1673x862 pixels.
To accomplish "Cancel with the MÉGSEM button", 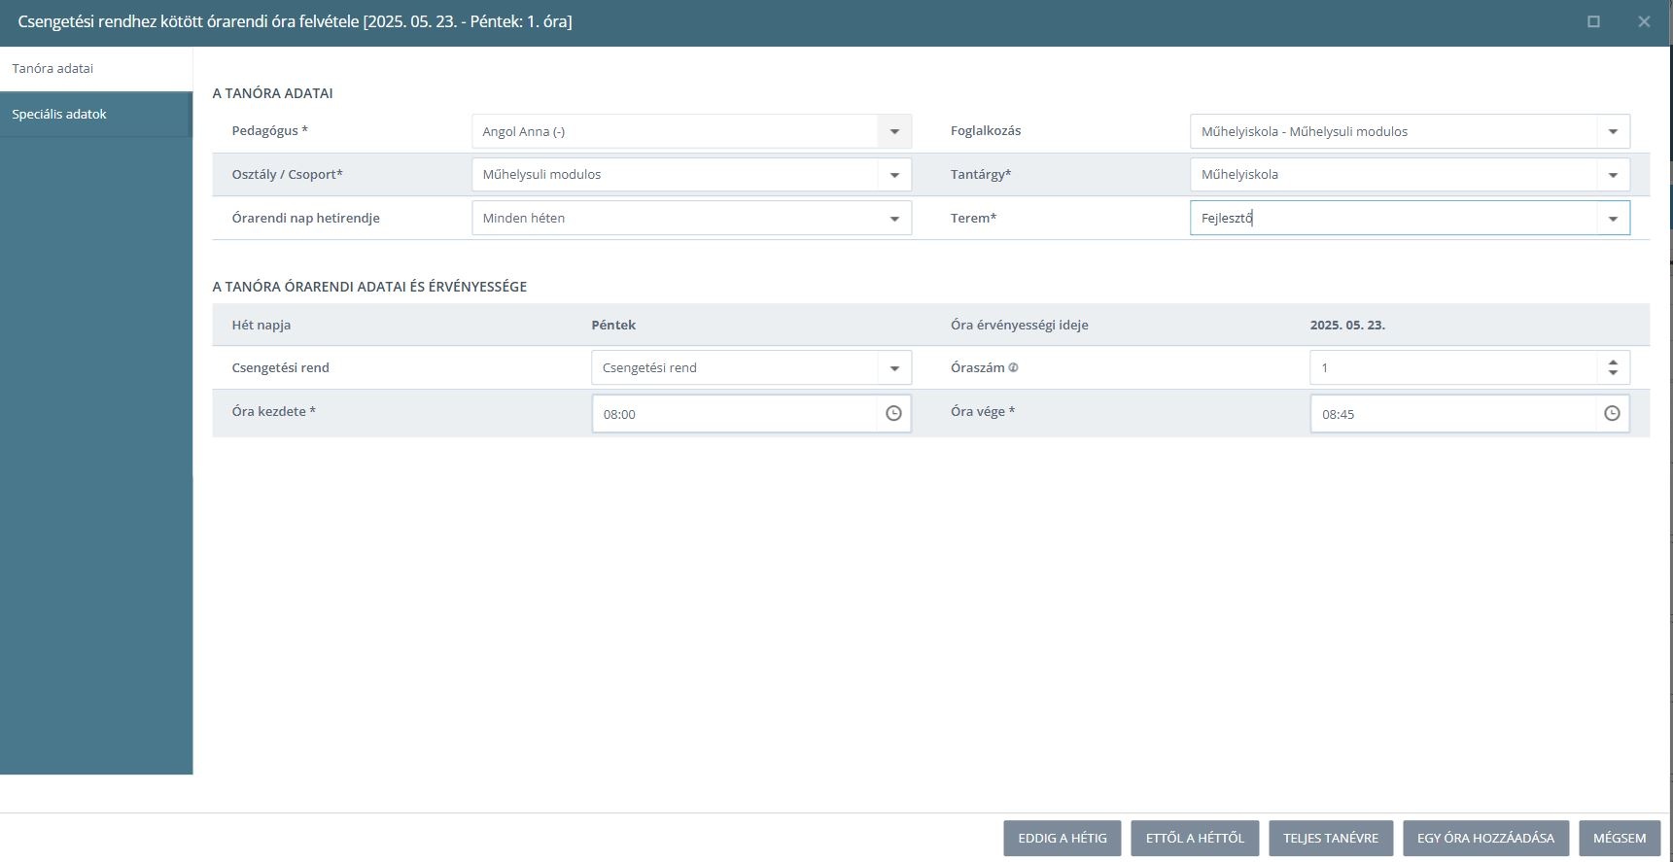I will click(x=1620, y=838).
